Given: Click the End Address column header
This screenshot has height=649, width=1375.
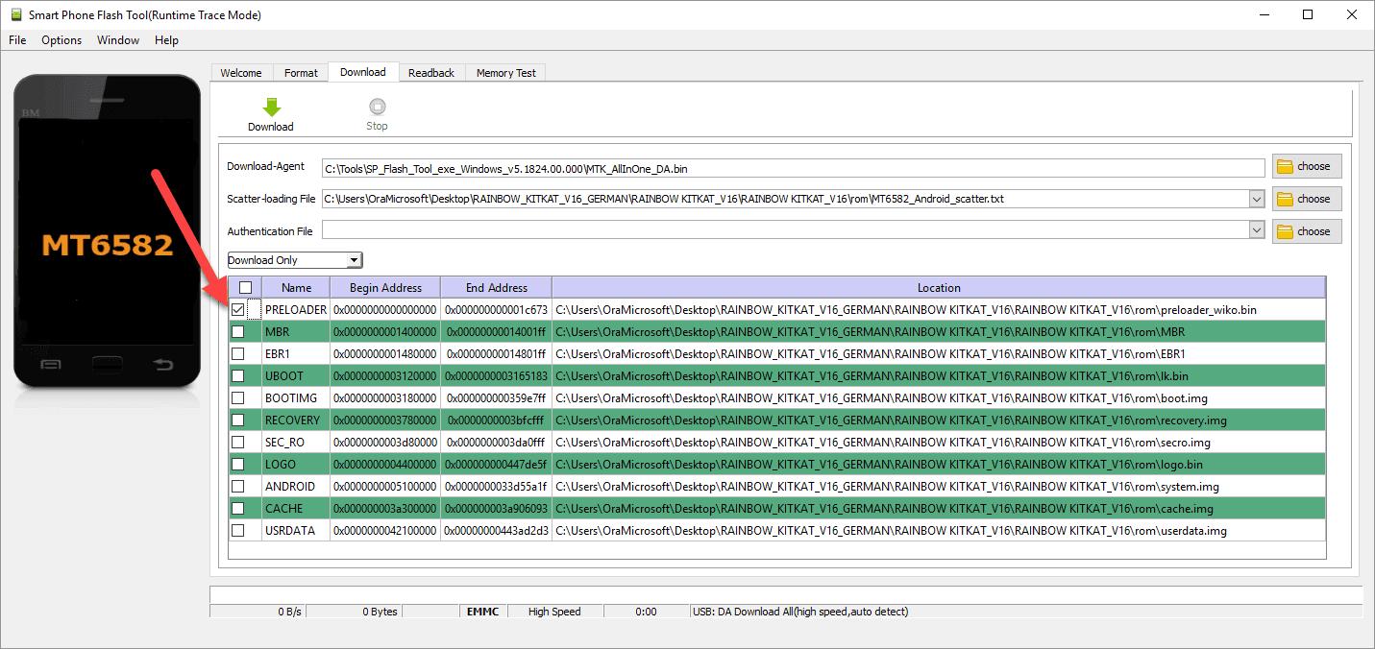Looking at the screenshot, I should 496,287.
